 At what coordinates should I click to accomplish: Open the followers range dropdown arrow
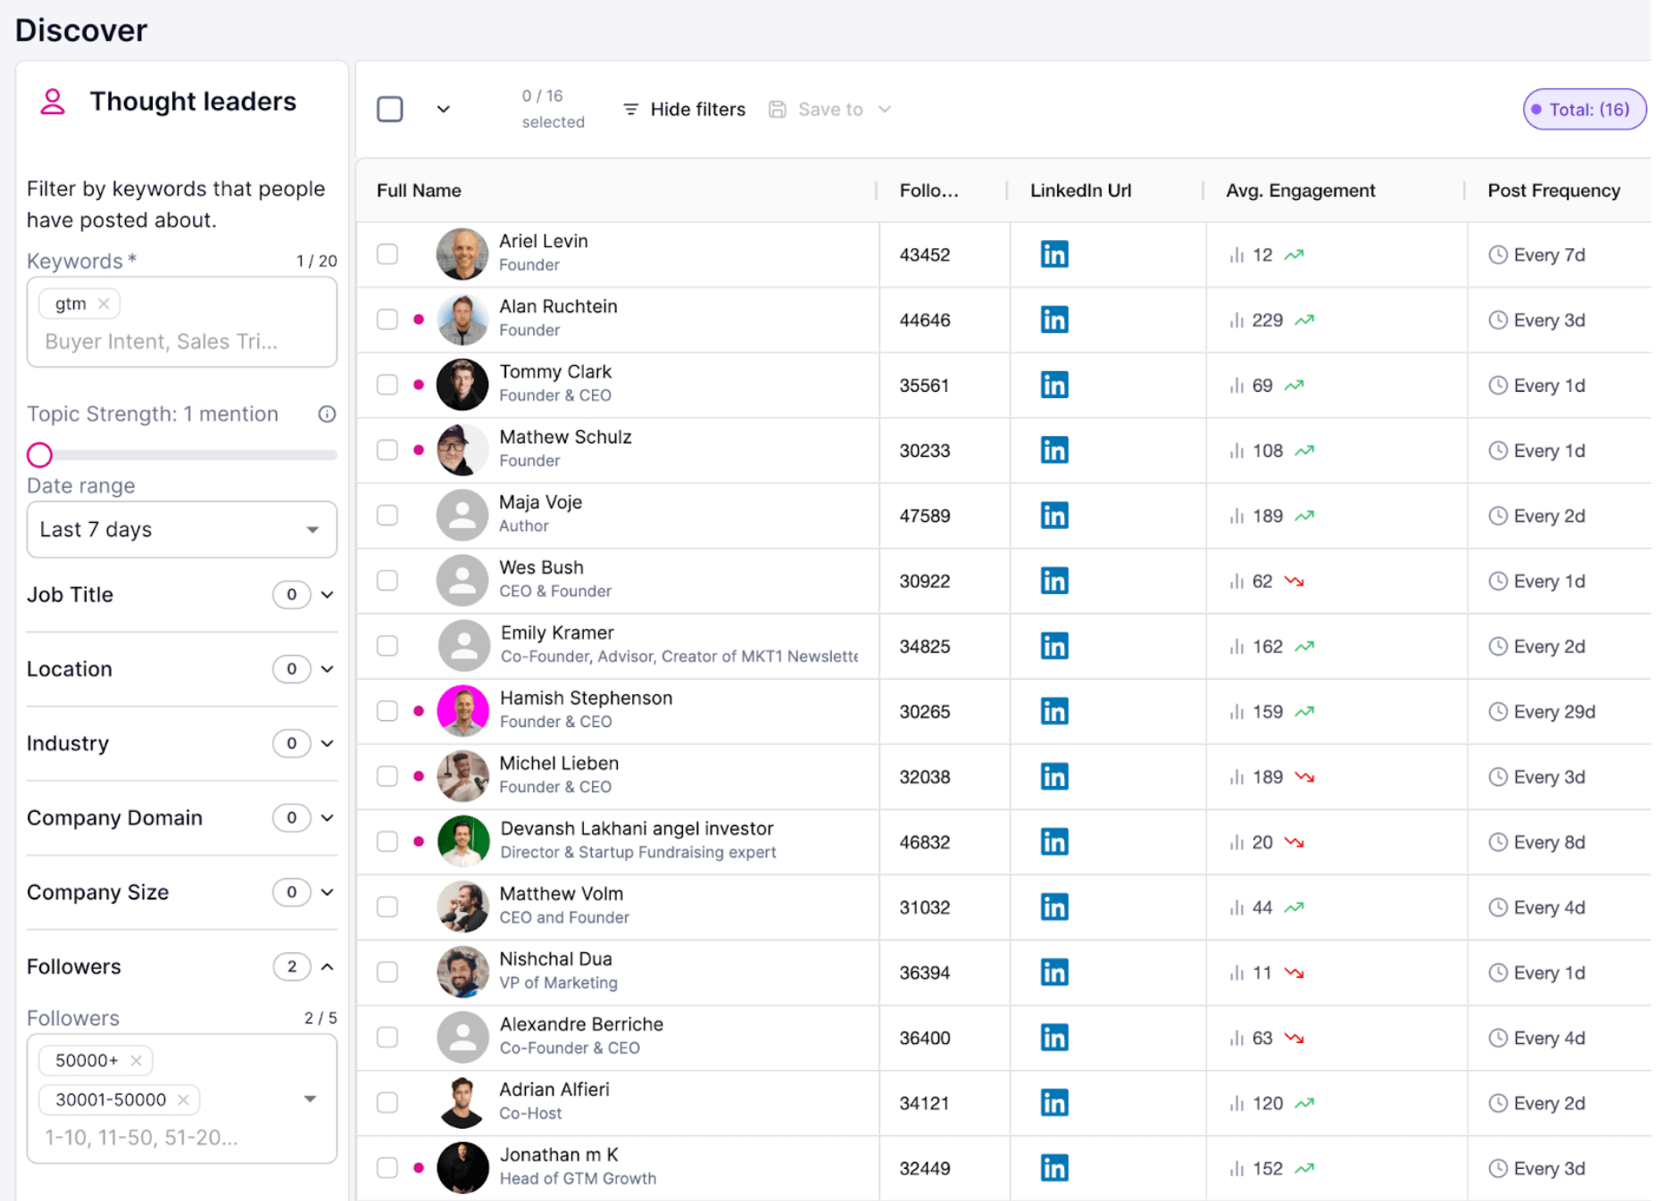click(x=310, y=1099)
